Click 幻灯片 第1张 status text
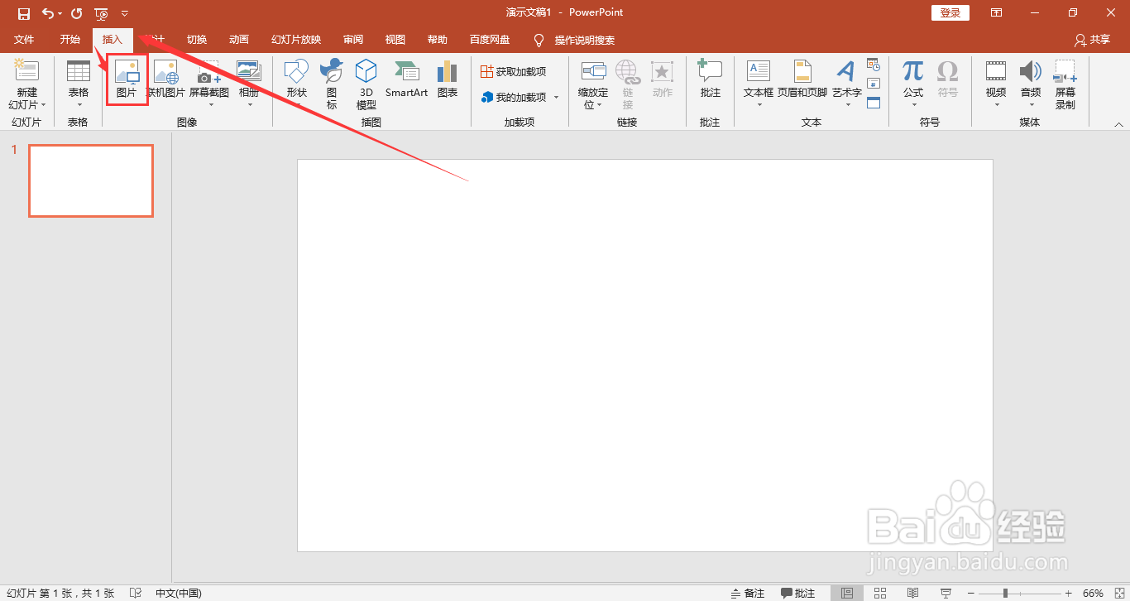This screenshot has height=601, width=1130. click(61, 593)
